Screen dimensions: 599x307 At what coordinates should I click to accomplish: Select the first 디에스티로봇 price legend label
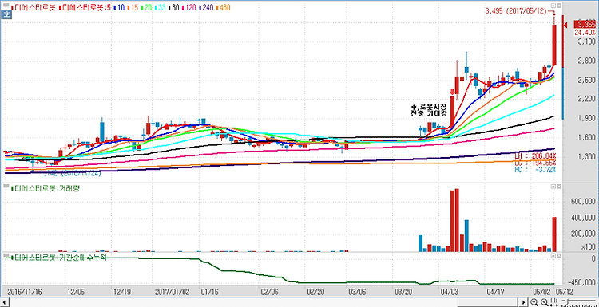[x=34, y=7]
